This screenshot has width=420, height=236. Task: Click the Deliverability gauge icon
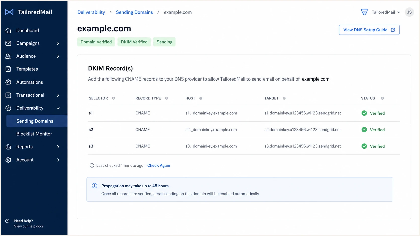(8, 108)
